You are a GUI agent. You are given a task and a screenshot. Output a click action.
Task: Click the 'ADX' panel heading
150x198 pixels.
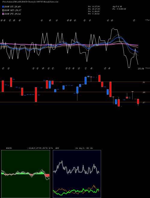57,148
